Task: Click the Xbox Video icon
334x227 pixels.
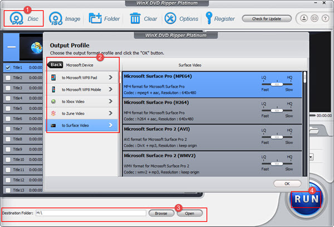Action: tap(53, 102)
